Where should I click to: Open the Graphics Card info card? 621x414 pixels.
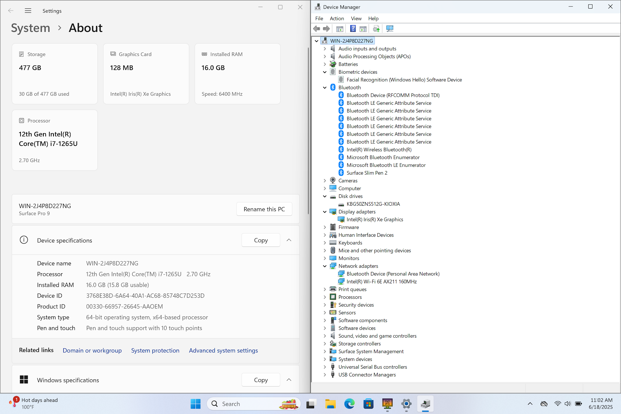[146, 74]
